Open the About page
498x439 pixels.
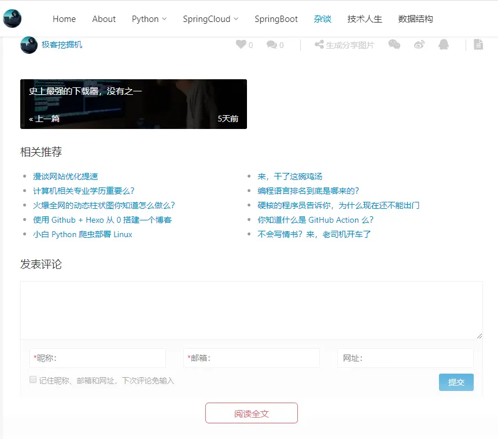click(x=104, y=19)
